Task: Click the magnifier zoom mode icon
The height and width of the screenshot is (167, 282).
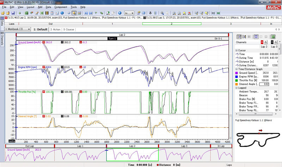Action: point(162,13)
